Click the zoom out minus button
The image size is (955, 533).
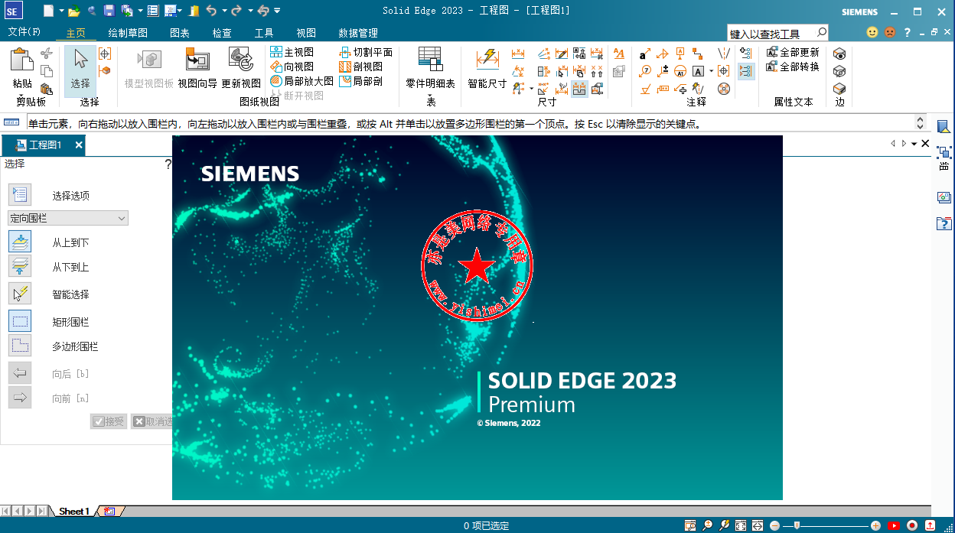coord(774,525)
